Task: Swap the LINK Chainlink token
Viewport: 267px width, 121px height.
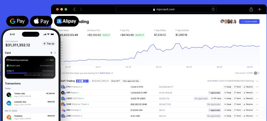Action: [228, 116]
